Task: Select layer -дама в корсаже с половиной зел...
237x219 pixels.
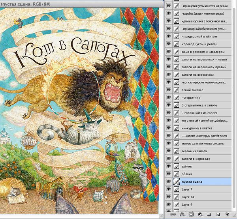Action: [x=204, y=21]
